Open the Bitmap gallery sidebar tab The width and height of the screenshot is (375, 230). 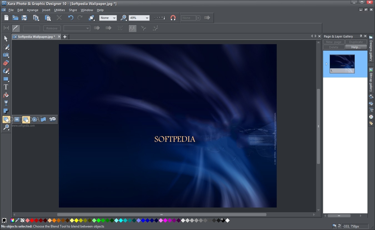pyautogui.click(x=371, y=80)
